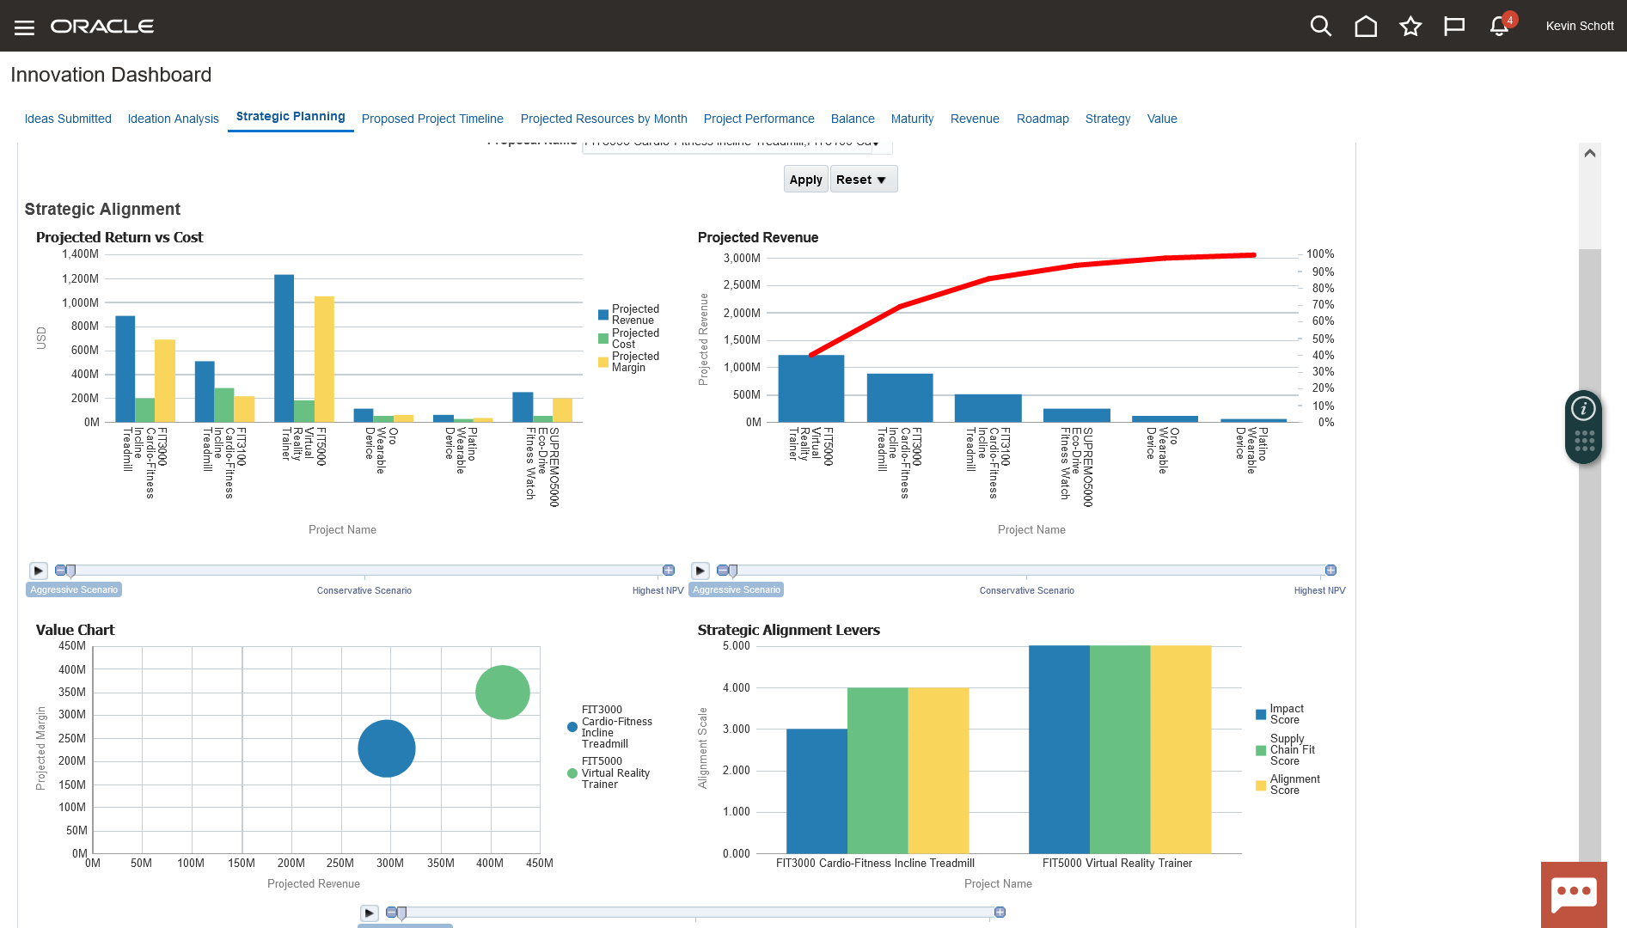Open the Proposal Name dropdown
Image resolution: width=1627 pixels, height=928 pixels.
point(875,143)
